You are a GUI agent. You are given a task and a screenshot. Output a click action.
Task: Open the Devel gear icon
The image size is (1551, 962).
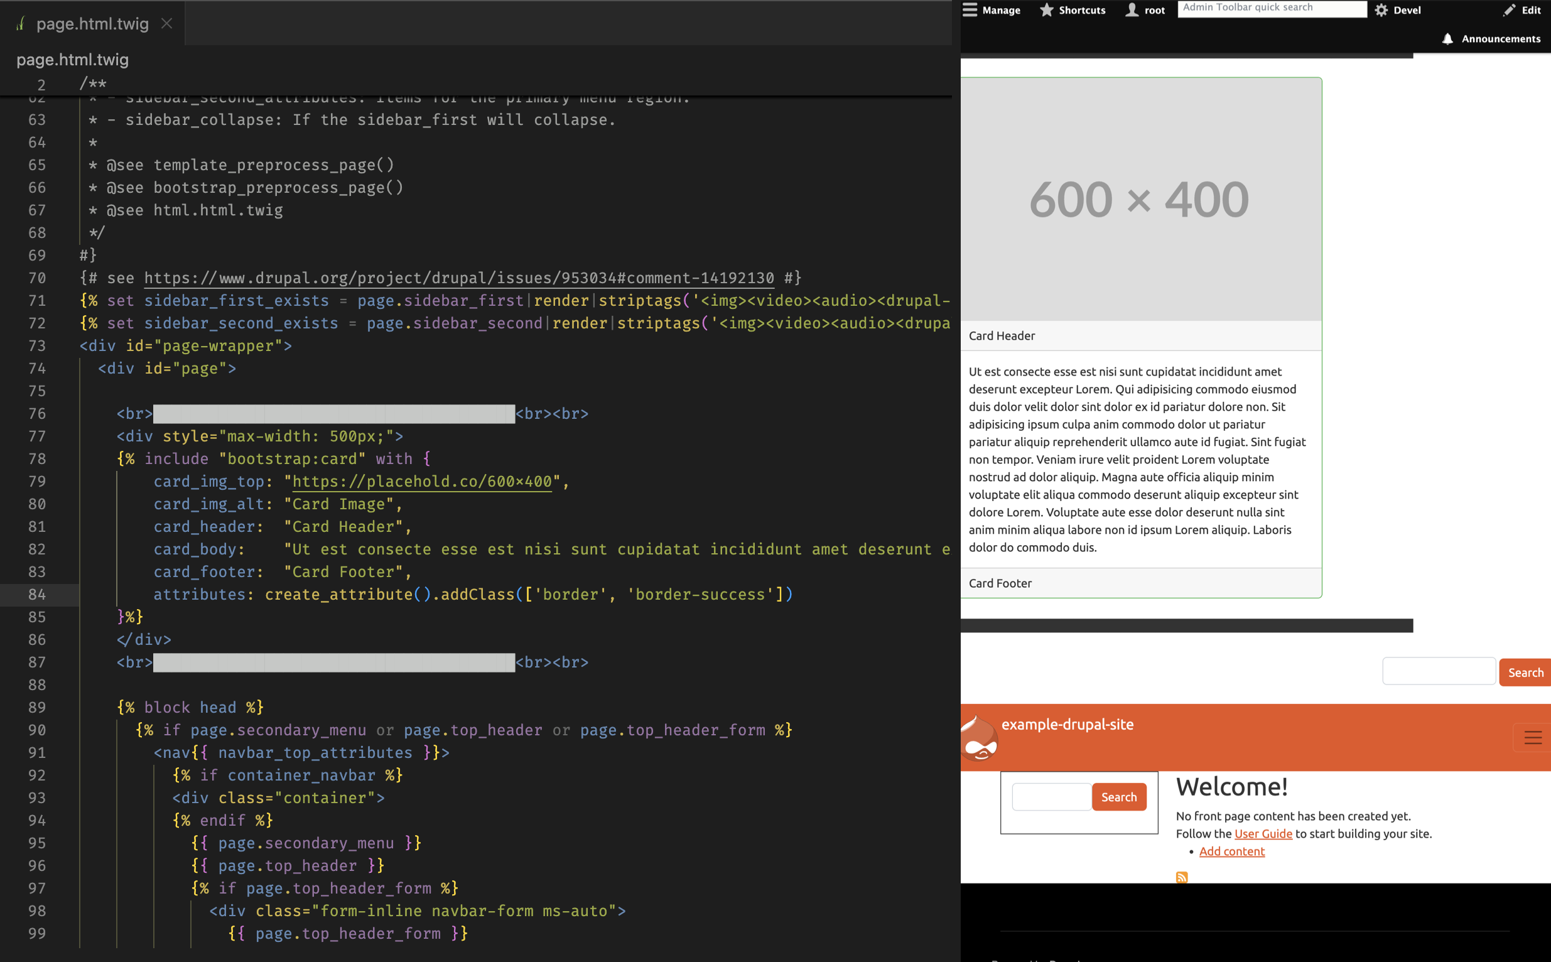click(x=1380, y=9)
